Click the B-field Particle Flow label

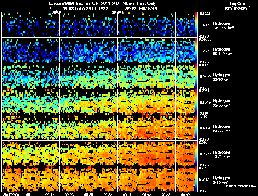coord(241,186)
